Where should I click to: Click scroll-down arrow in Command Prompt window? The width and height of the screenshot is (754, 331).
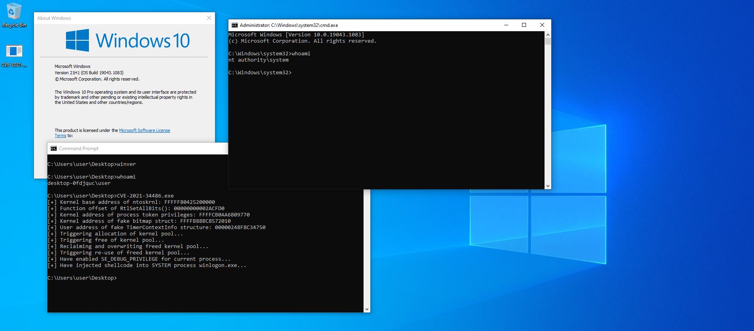pyautogui.click(x=367, y=309)
